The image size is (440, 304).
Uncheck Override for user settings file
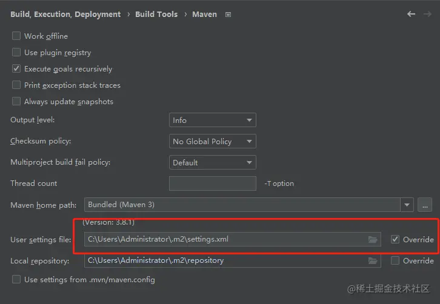pyautogui.click(x=395, y=239)
